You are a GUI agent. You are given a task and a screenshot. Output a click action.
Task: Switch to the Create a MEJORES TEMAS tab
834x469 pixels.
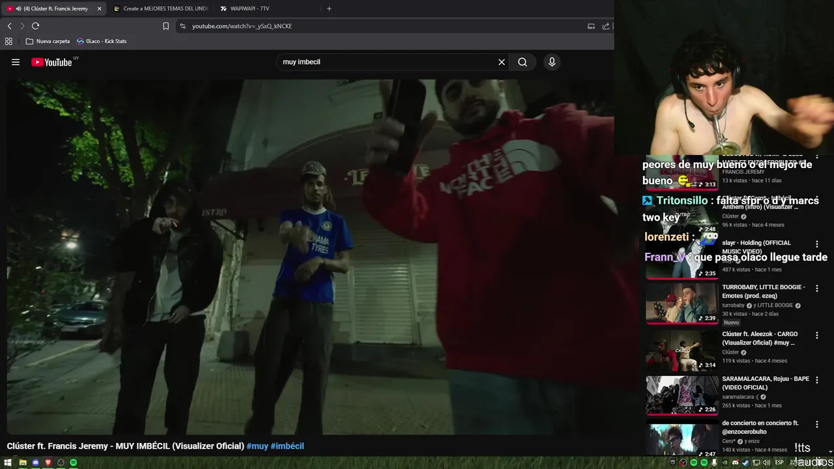(160, 8)
